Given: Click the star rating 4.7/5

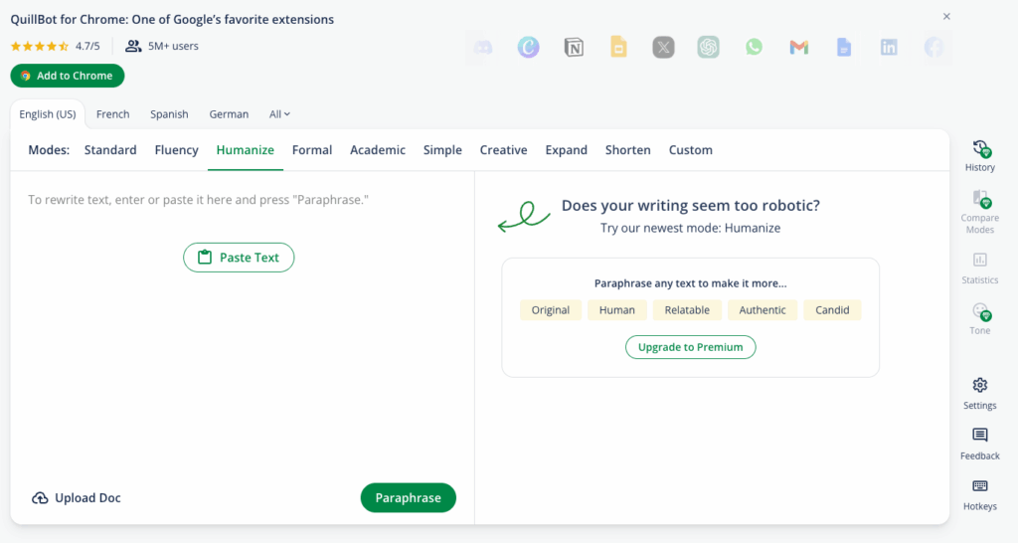Looking at the screenshot, I should pos(56,46).
